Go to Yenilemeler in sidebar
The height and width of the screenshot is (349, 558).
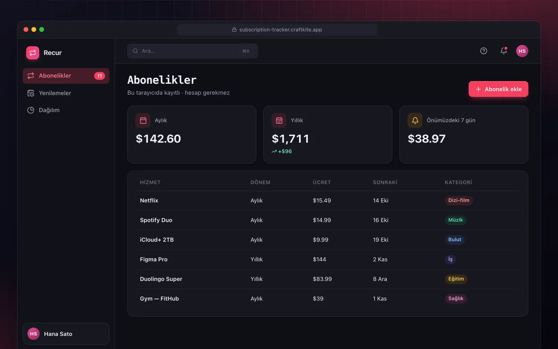66,93
